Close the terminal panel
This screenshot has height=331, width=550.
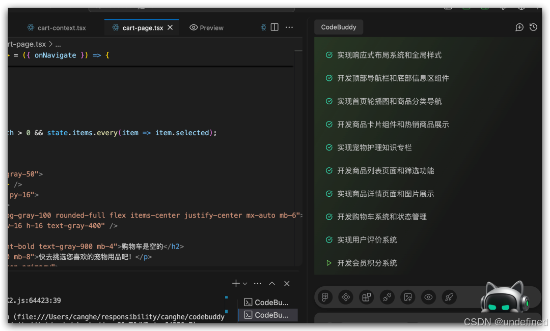[287, 283]
